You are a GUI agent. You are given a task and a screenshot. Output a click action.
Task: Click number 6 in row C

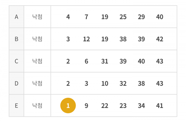pyautogui.click(x=86, y=61)
